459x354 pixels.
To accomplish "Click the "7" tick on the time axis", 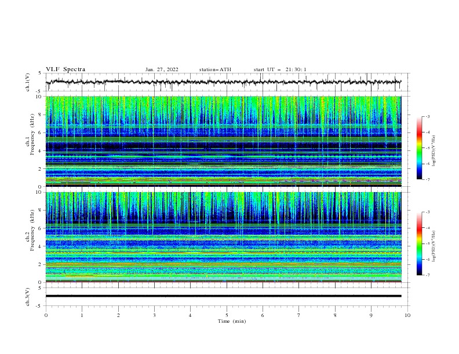I will coord(299,315).
